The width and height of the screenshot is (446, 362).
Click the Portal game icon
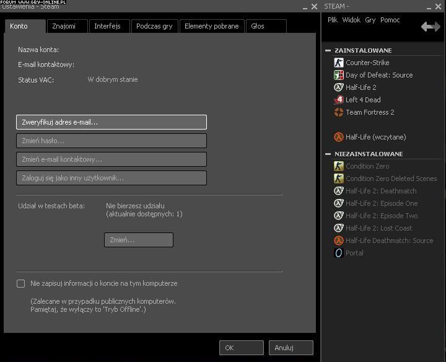coord(338,253)
